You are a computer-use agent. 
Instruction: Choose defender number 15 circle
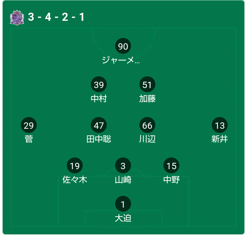171,165
